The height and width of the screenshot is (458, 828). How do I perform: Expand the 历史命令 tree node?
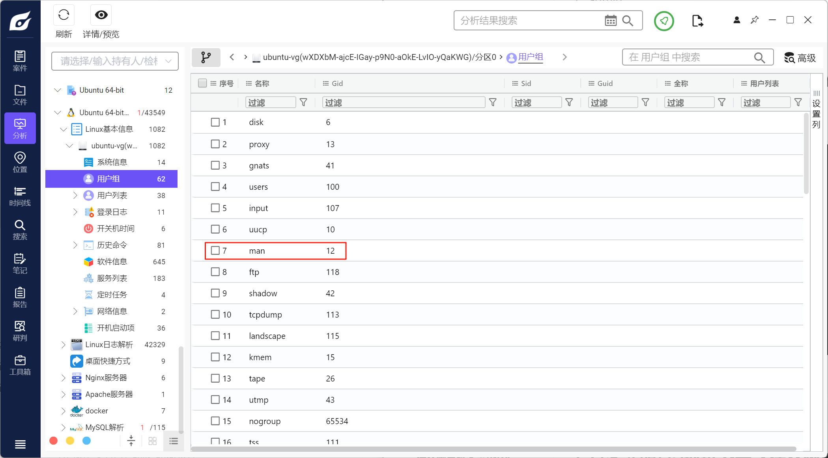(x=75, y=245)
